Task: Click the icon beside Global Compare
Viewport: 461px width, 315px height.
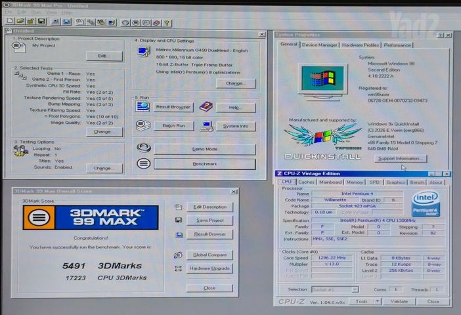Action: tap(178, 255)
